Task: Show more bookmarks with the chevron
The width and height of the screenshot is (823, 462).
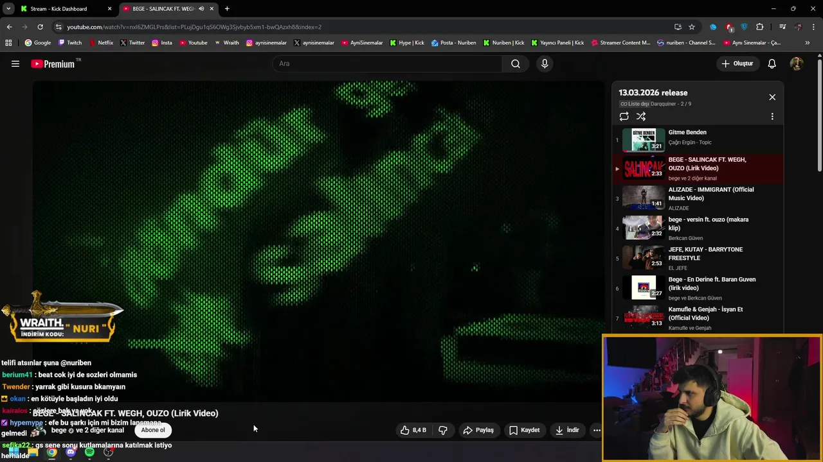Action: click(x=808, y=43)
